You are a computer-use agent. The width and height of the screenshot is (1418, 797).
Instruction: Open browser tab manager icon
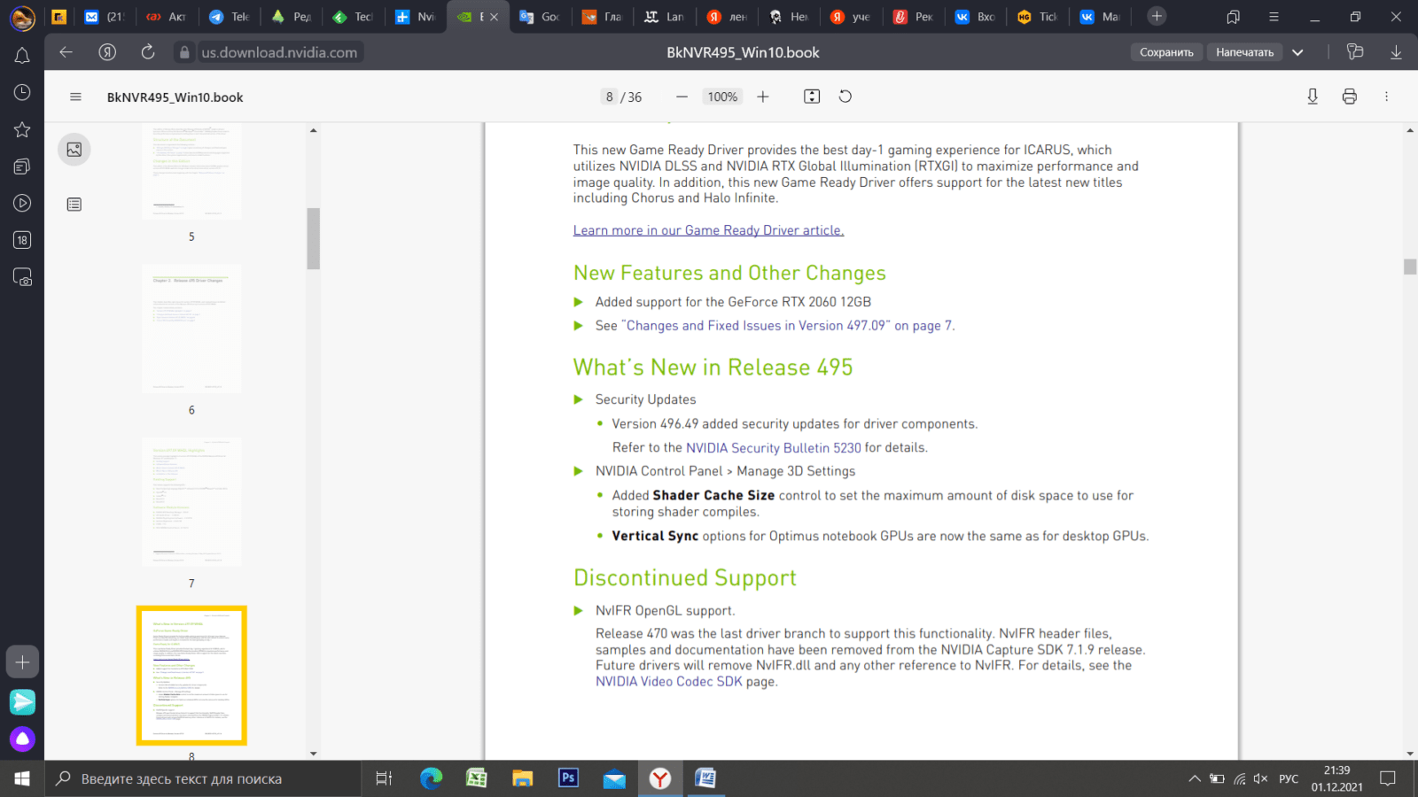[1233, 16]
